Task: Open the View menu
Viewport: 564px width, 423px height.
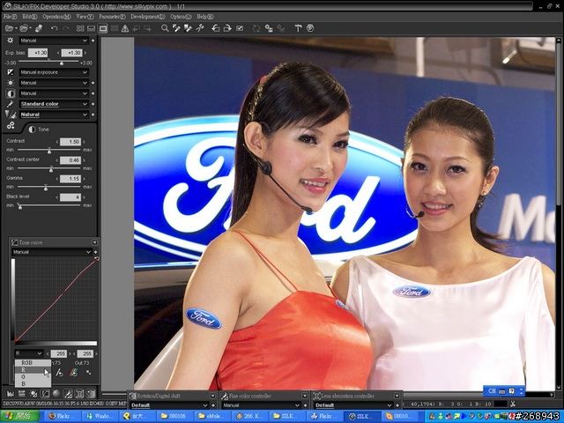Action: [x=85, y=17]
